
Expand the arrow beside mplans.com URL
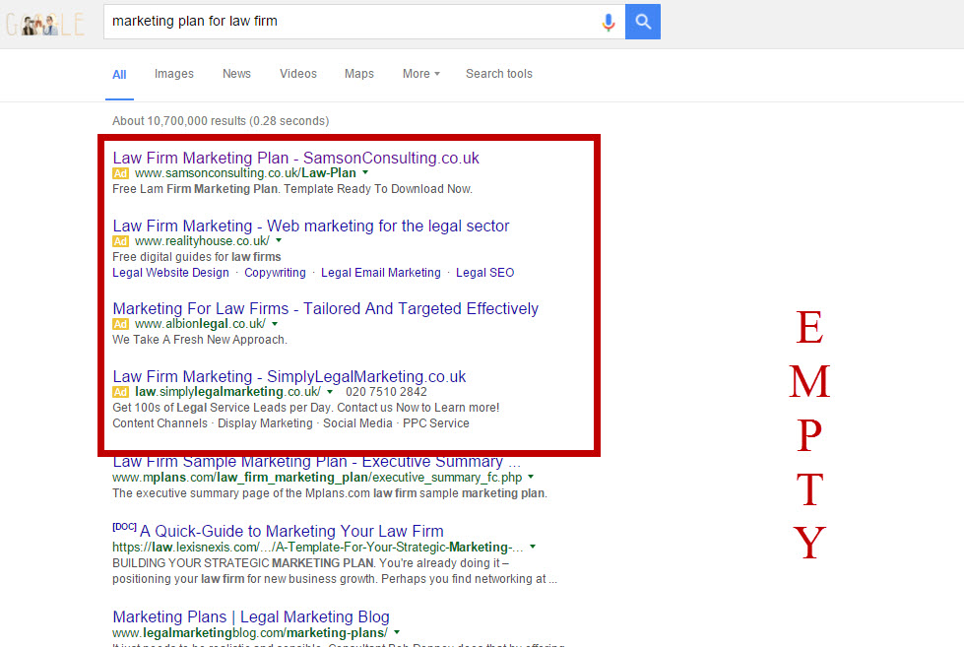click(531, 477)
